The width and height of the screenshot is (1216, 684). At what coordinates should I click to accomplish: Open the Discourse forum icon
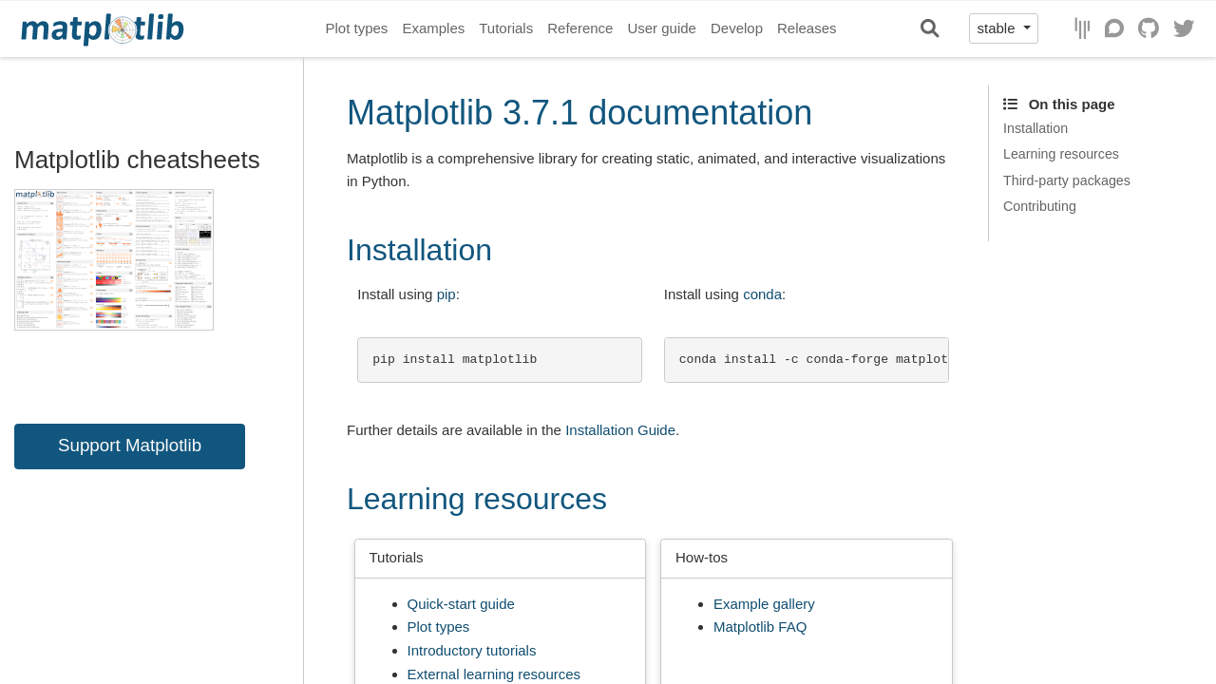pyautogui.click(x=1114, y=28)
